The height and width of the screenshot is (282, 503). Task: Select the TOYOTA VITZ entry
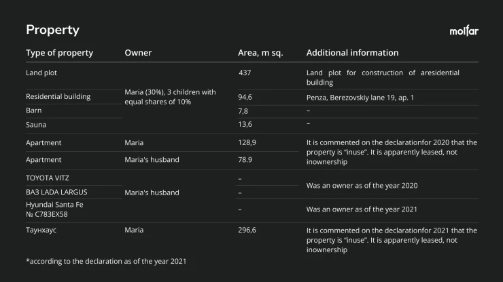(48, 178)
